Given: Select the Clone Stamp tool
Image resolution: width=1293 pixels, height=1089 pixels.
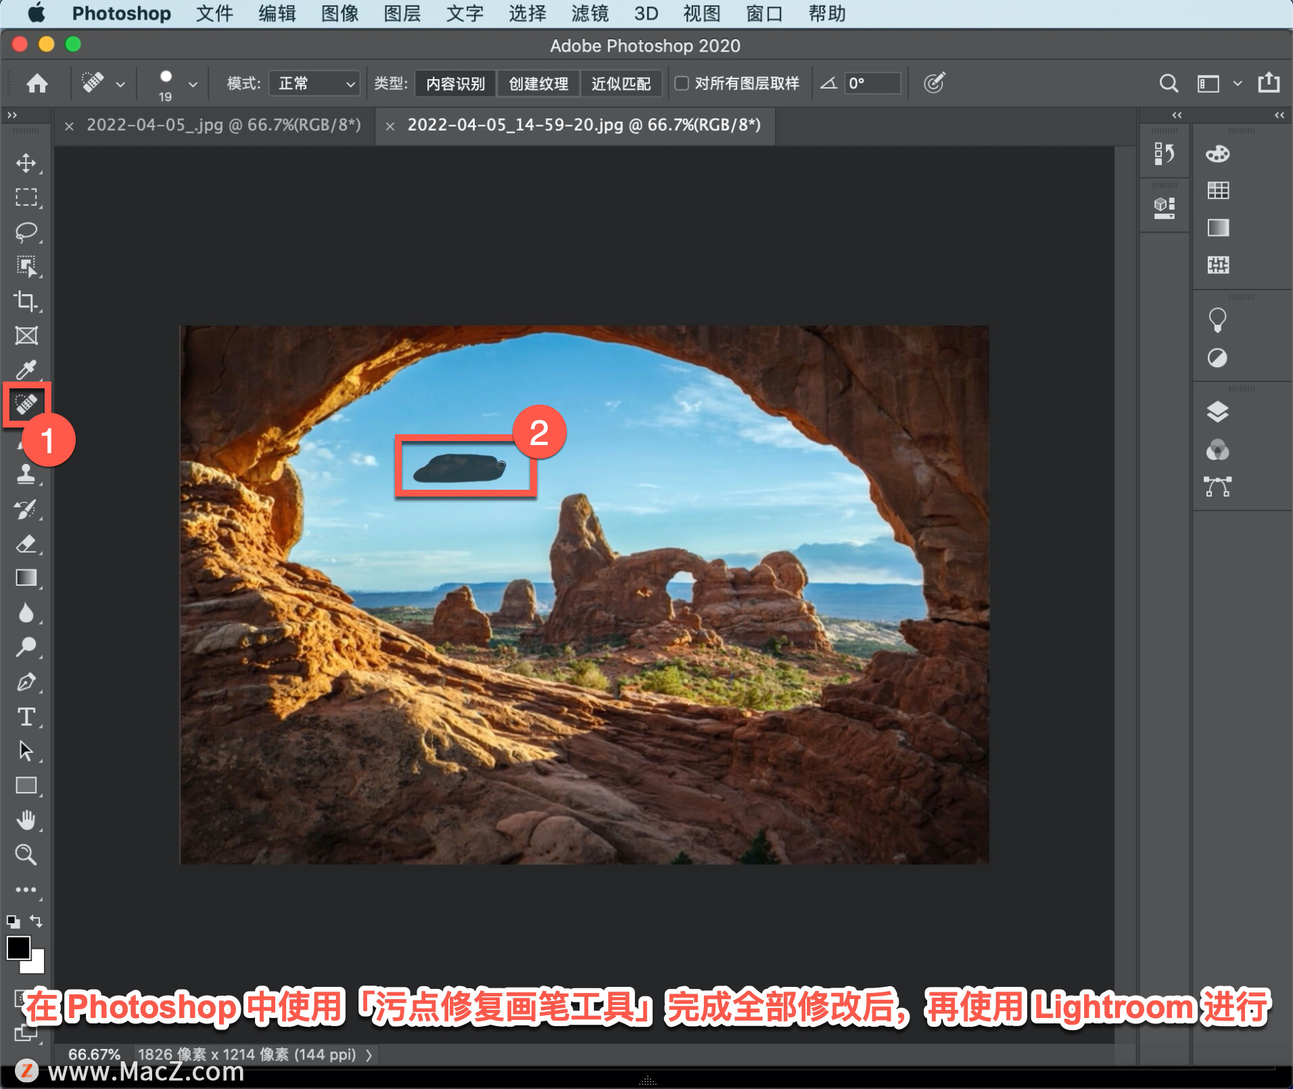Looking at the screenshot, I should (26, 474).
